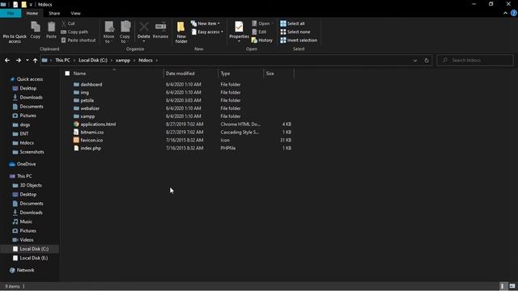The height and width of the screenshot is (291, 518).
Task: Click the Search htdocs field
Action: [475, 61]
